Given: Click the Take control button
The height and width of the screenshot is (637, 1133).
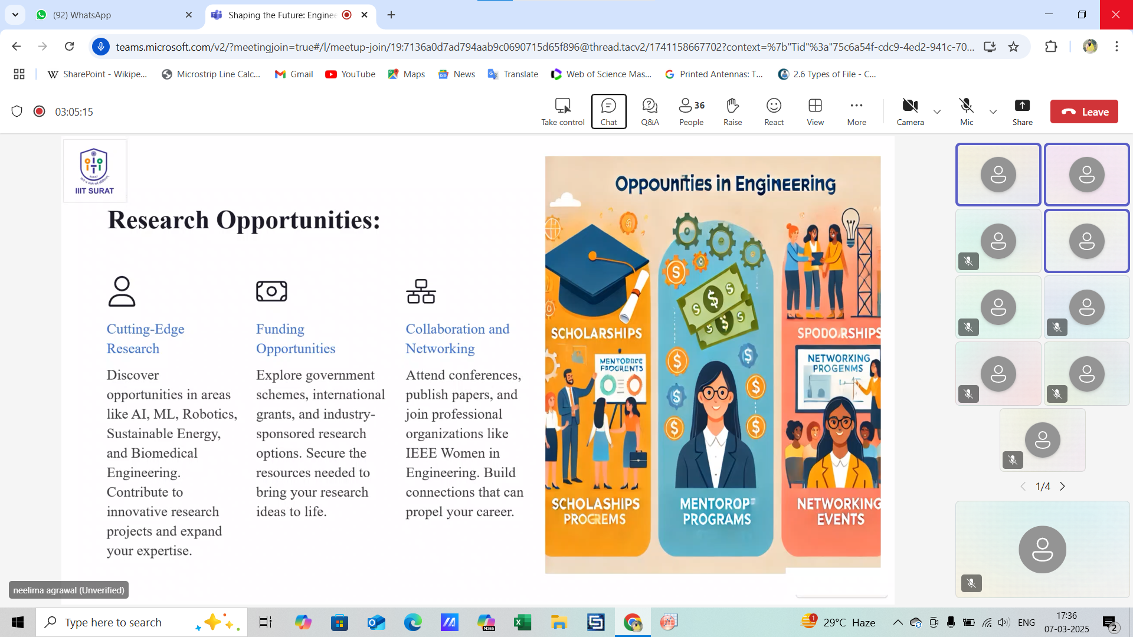Looking at the screenshot, I should (562, 111).
